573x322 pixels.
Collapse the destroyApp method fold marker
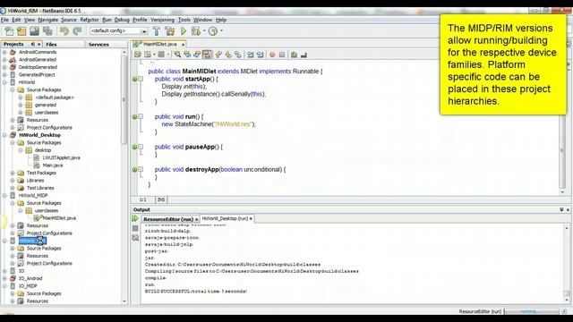tap(141, 169)
